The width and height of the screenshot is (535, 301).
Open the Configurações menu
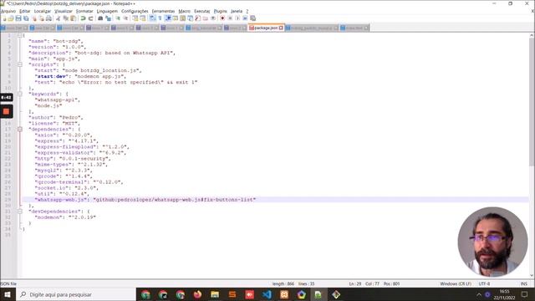(x=135, y=11)
